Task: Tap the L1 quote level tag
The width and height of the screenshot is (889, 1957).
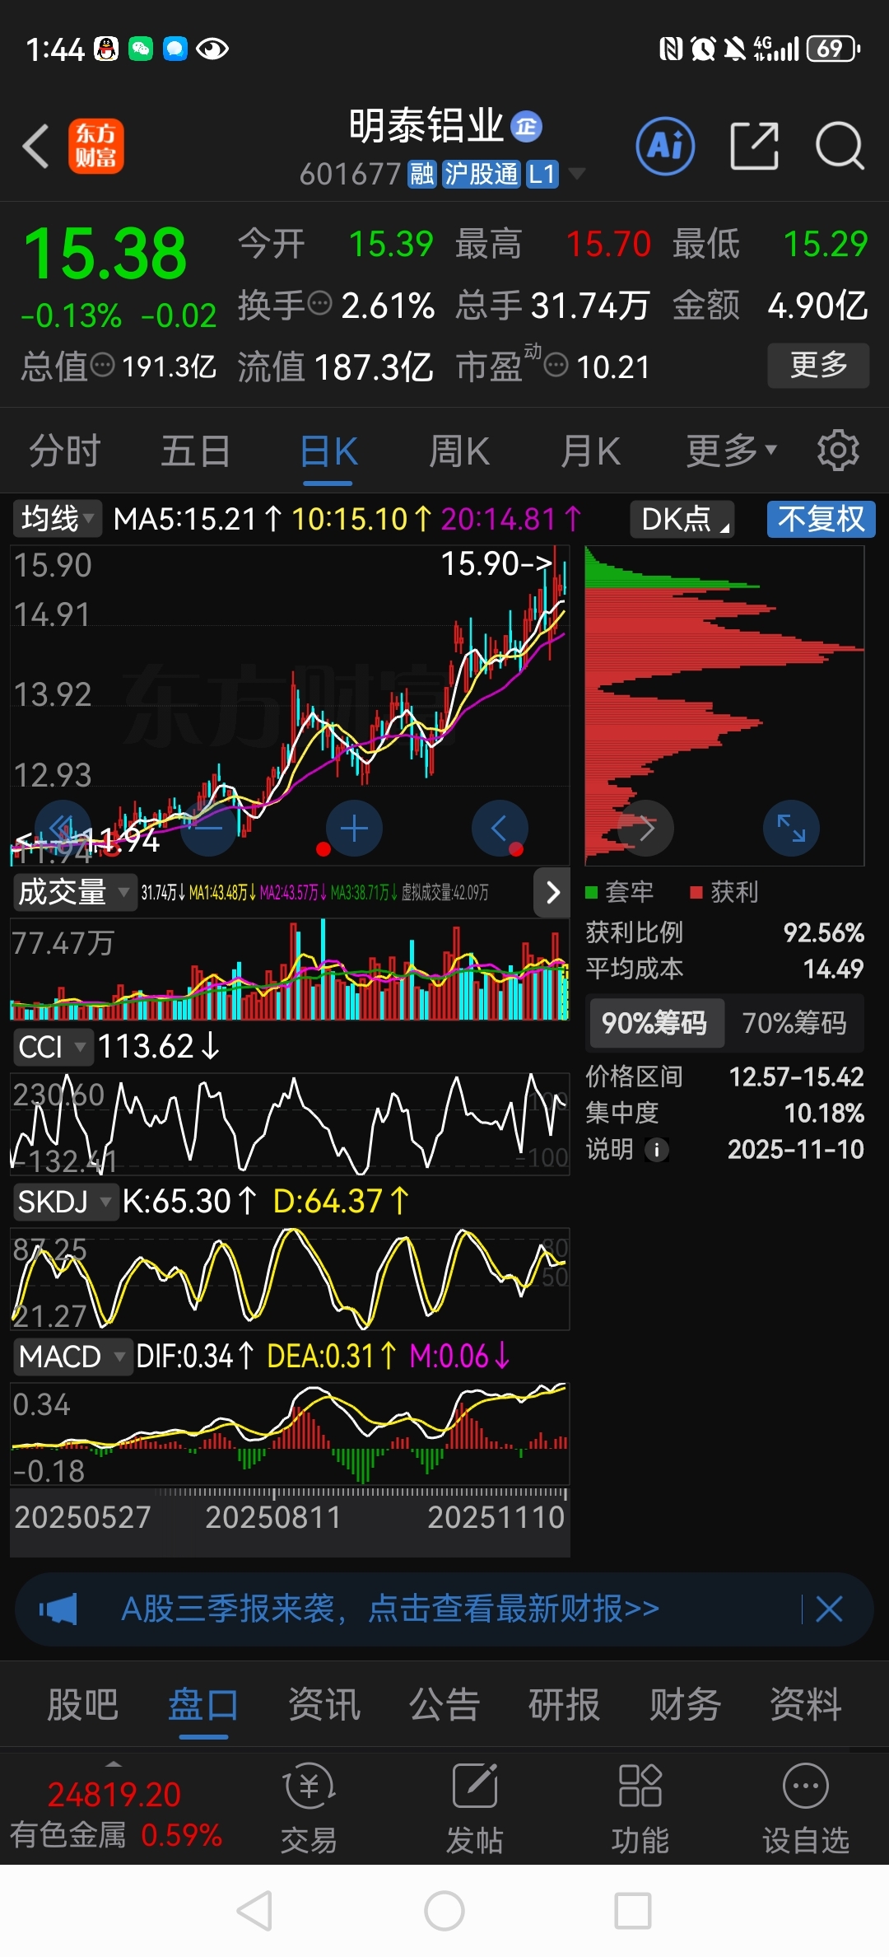Action: (x=542, y=174)
